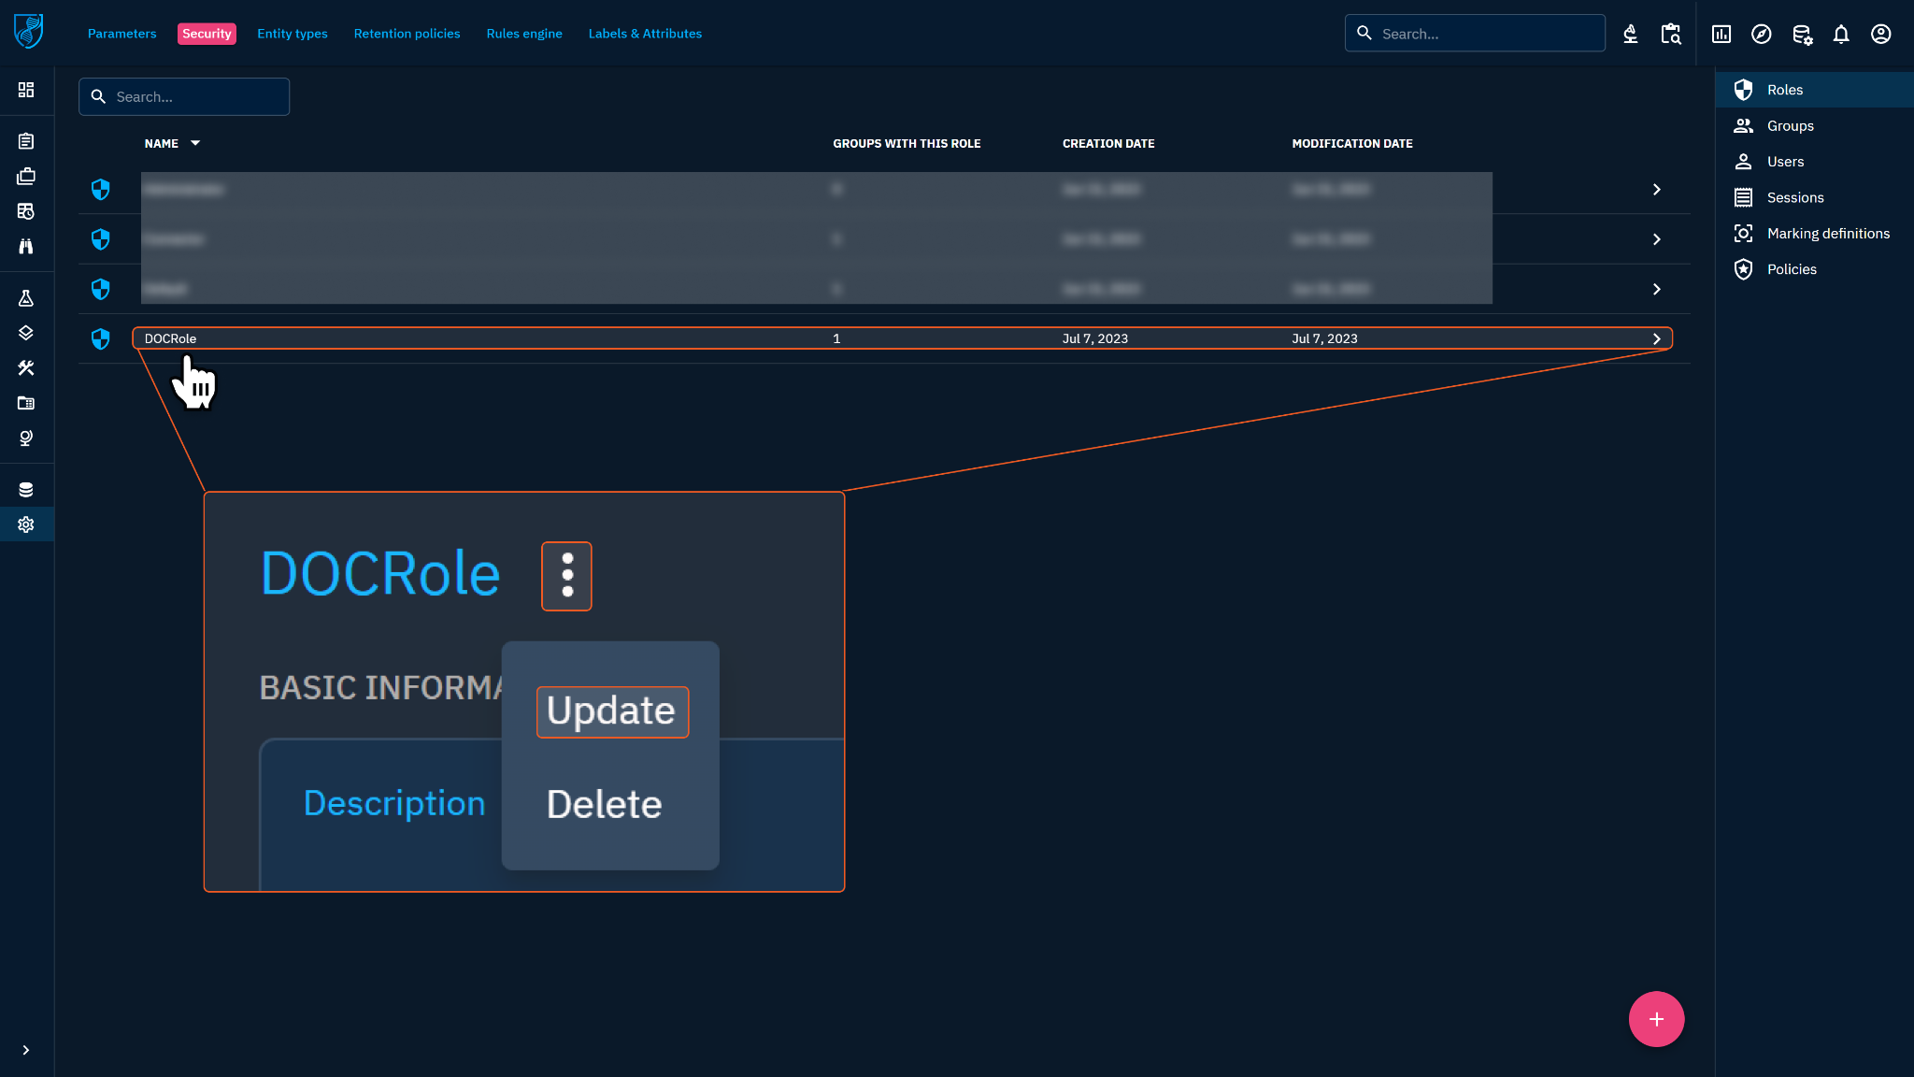Open the three-dot menu beside DOCRole
The image size is (1914, 1077).
pos(566,576)
